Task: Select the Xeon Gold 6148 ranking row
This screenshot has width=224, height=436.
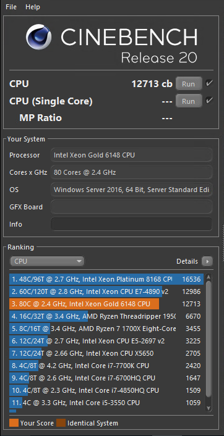Action: 106,304
